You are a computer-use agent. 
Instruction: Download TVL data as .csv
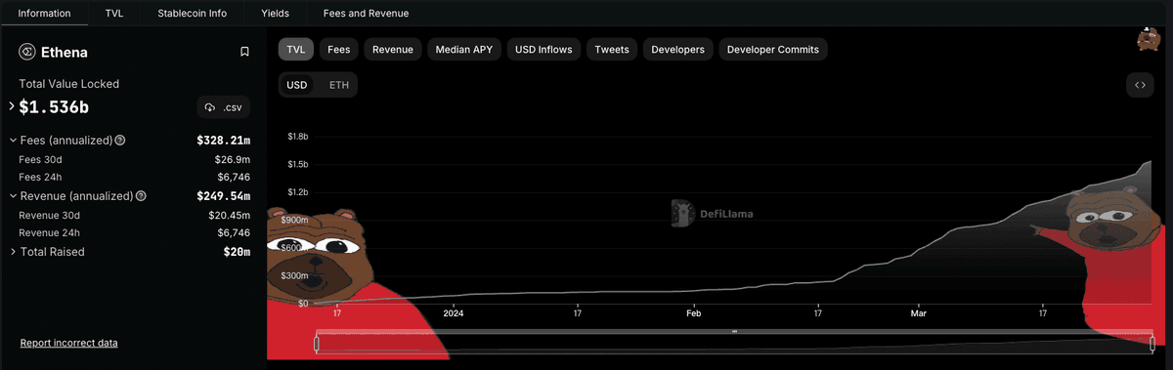coord(224,106)
